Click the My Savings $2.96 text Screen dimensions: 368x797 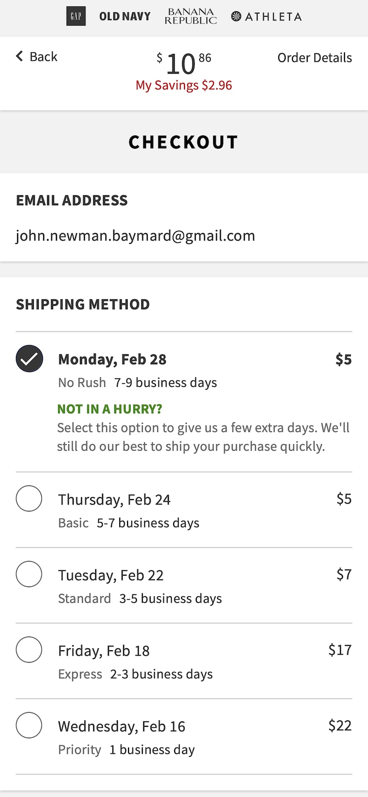[184, 85]
